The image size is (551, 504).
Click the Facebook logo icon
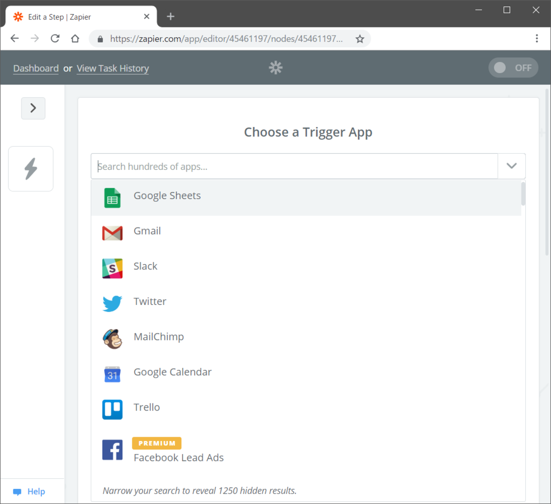112,450
